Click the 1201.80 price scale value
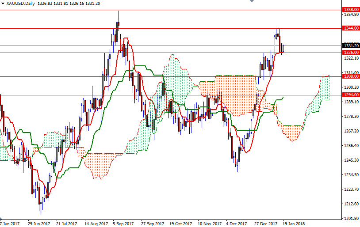This screenshot has width=360, height=227. (x=351, y=219)
